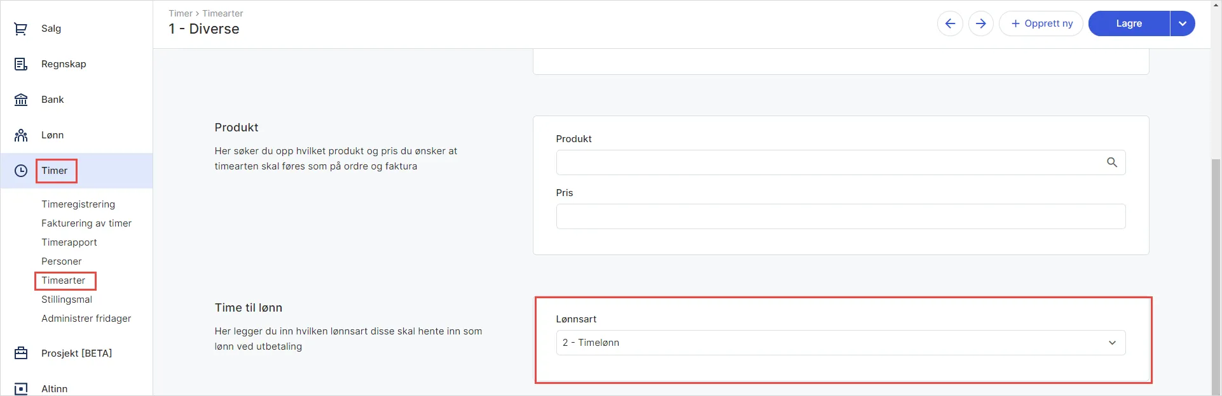Click the Salg shopping cart icon

coord(21,29)
